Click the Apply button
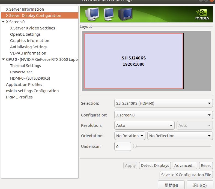215x189 pixels. (x=130, y=166)
